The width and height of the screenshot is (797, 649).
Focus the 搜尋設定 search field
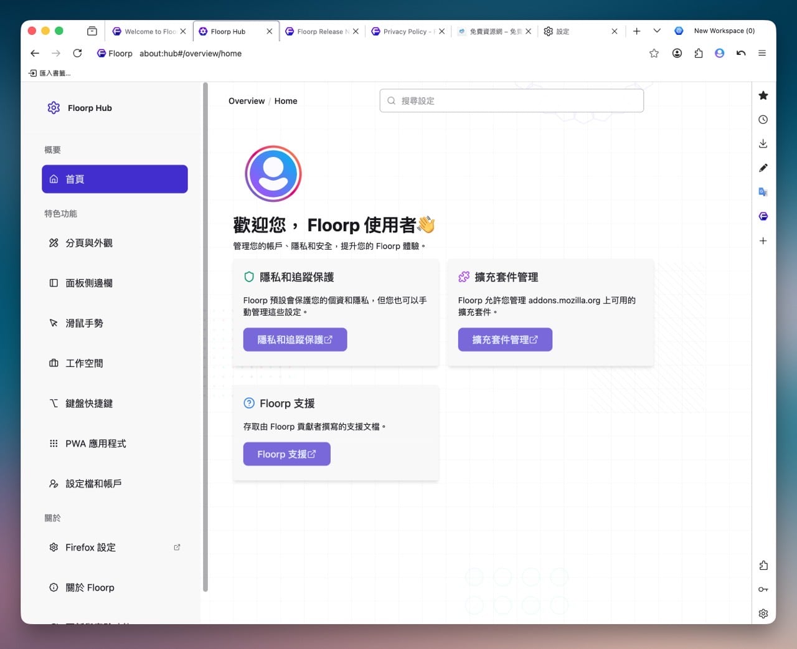512,100
